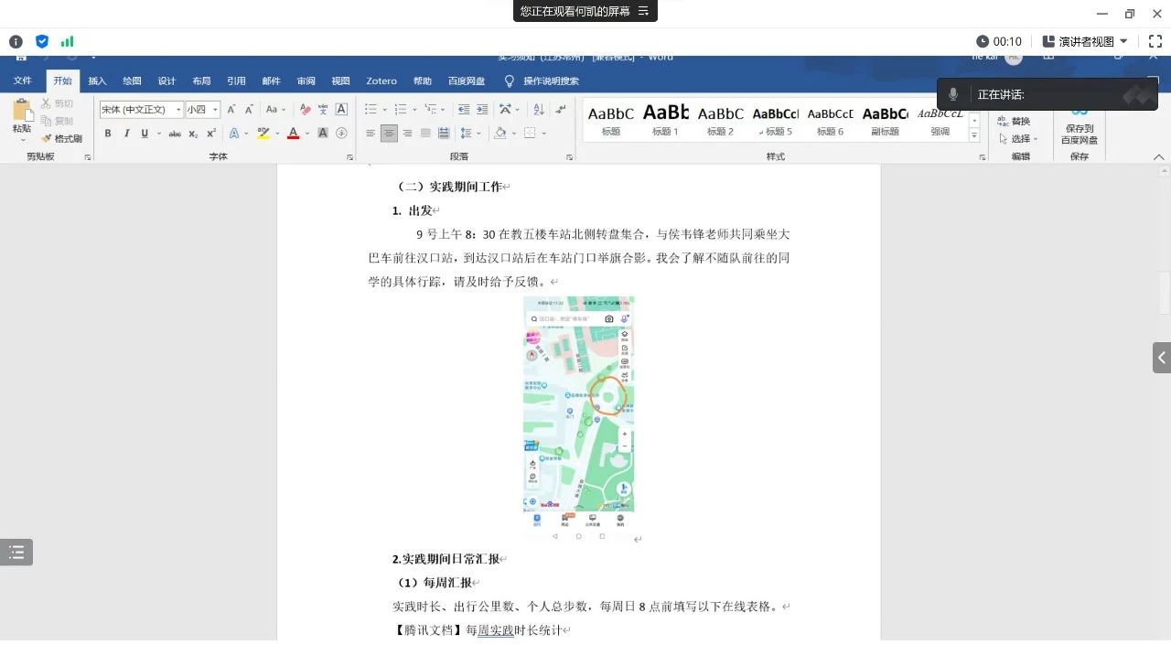The width and height of the screenshot is (1171, 645).
Task: Switch to the 插入 ribbon tab
Action: point(97,81)
